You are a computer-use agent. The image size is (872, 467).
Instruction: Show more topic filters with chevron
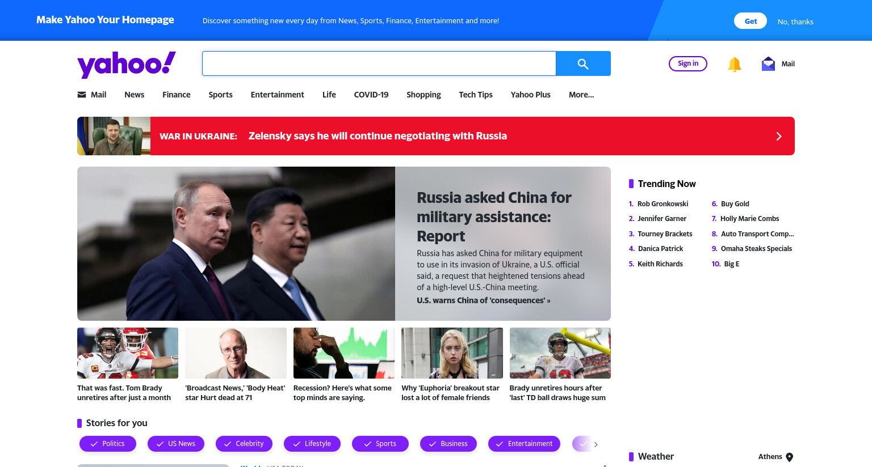click(596, 444)
